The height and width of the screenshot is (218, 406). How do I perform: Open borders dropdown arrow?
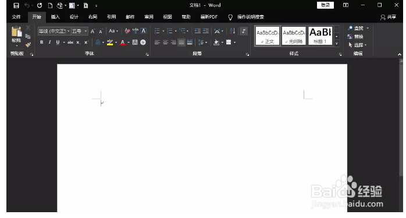(235, 42)
